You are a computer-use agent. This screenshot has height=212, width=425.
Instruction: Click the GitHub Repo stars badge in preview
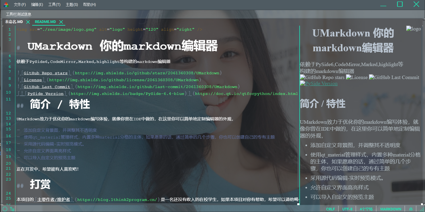click(322, 77)
